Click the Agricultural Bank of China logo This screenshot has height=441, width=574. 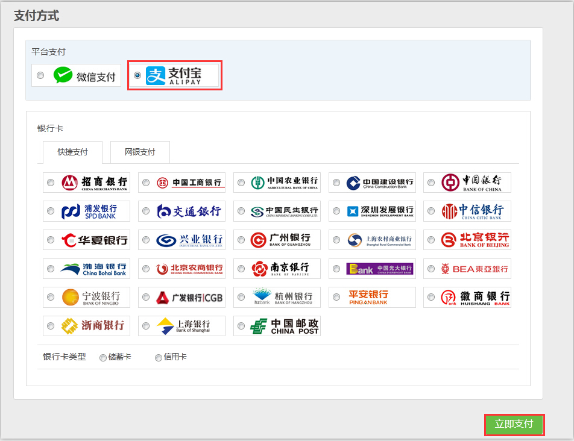(x=285, y=183)
